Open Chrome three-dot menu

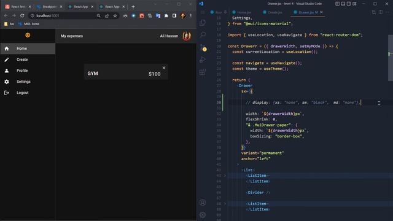pyautogui.click(x=191, y=15)
